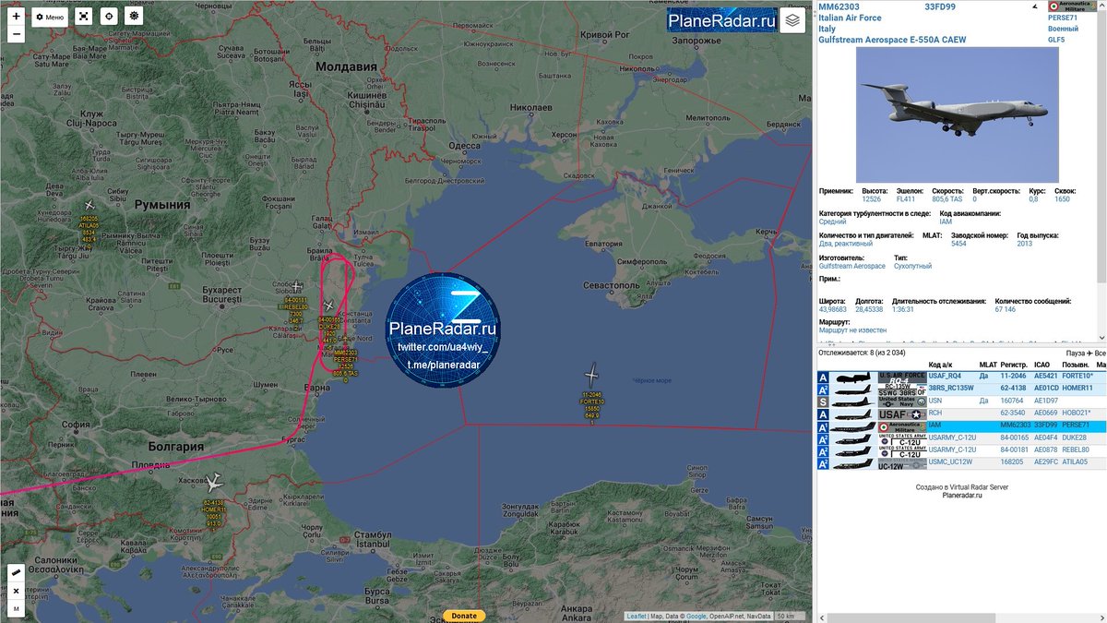Click the serial number 5454
The height and width of the screenshot is (623, 1107).
click(x=959, y=244)
